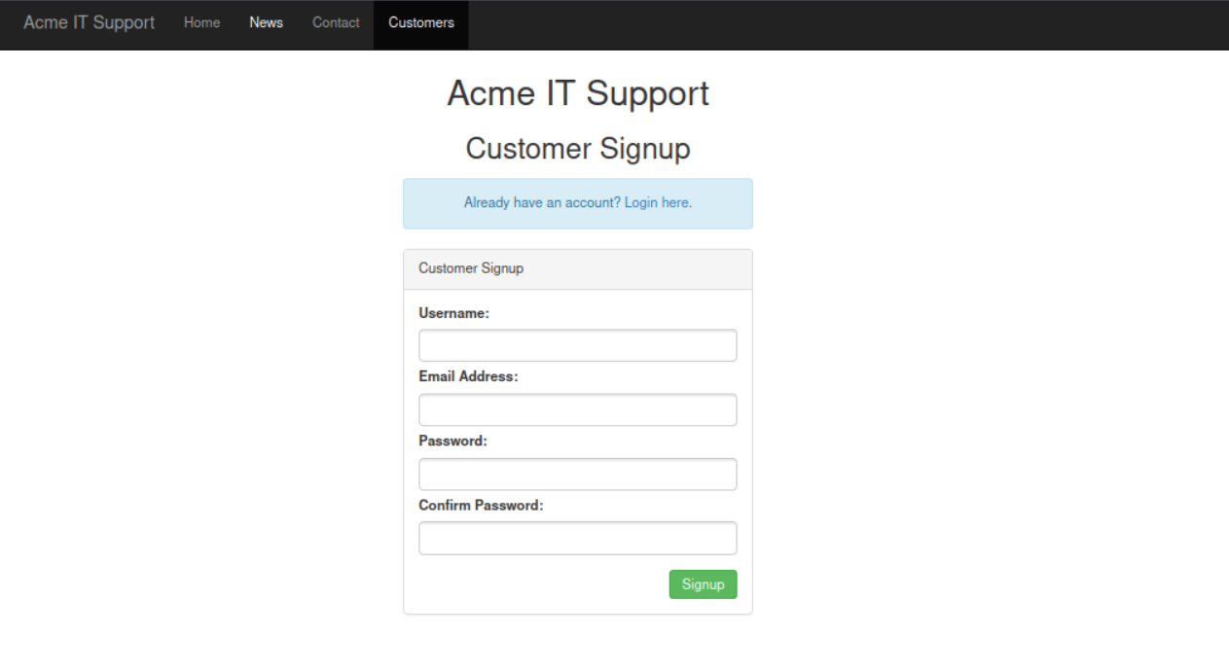Click the Acme IT Support navbar brand

pos(89,22)
